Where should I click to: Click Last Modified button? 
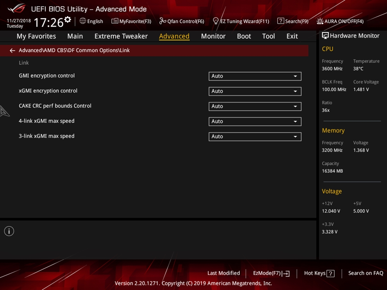click(x=224, y=273)
